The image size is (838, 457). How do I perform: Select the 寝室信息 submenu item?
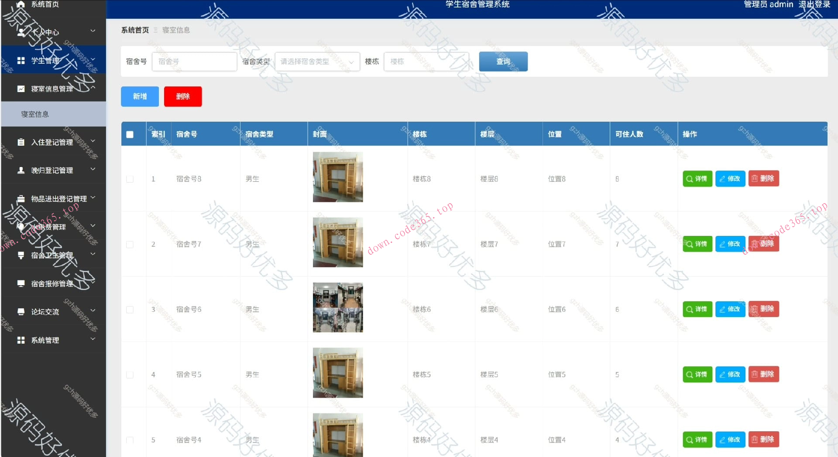(x=34, y=114)
